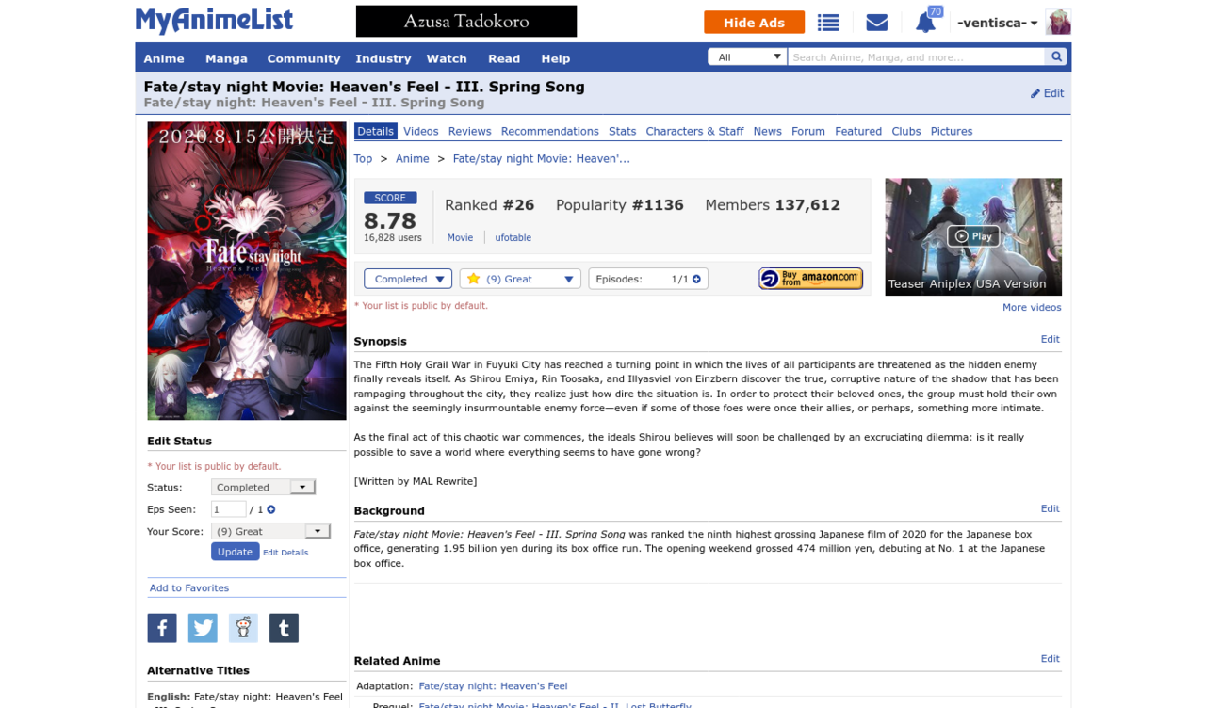Image resolution: width=1206 pixels, height=708 pixels.
Task: Click the pencil Edit icon near title
Action: tap(1047, 93)
